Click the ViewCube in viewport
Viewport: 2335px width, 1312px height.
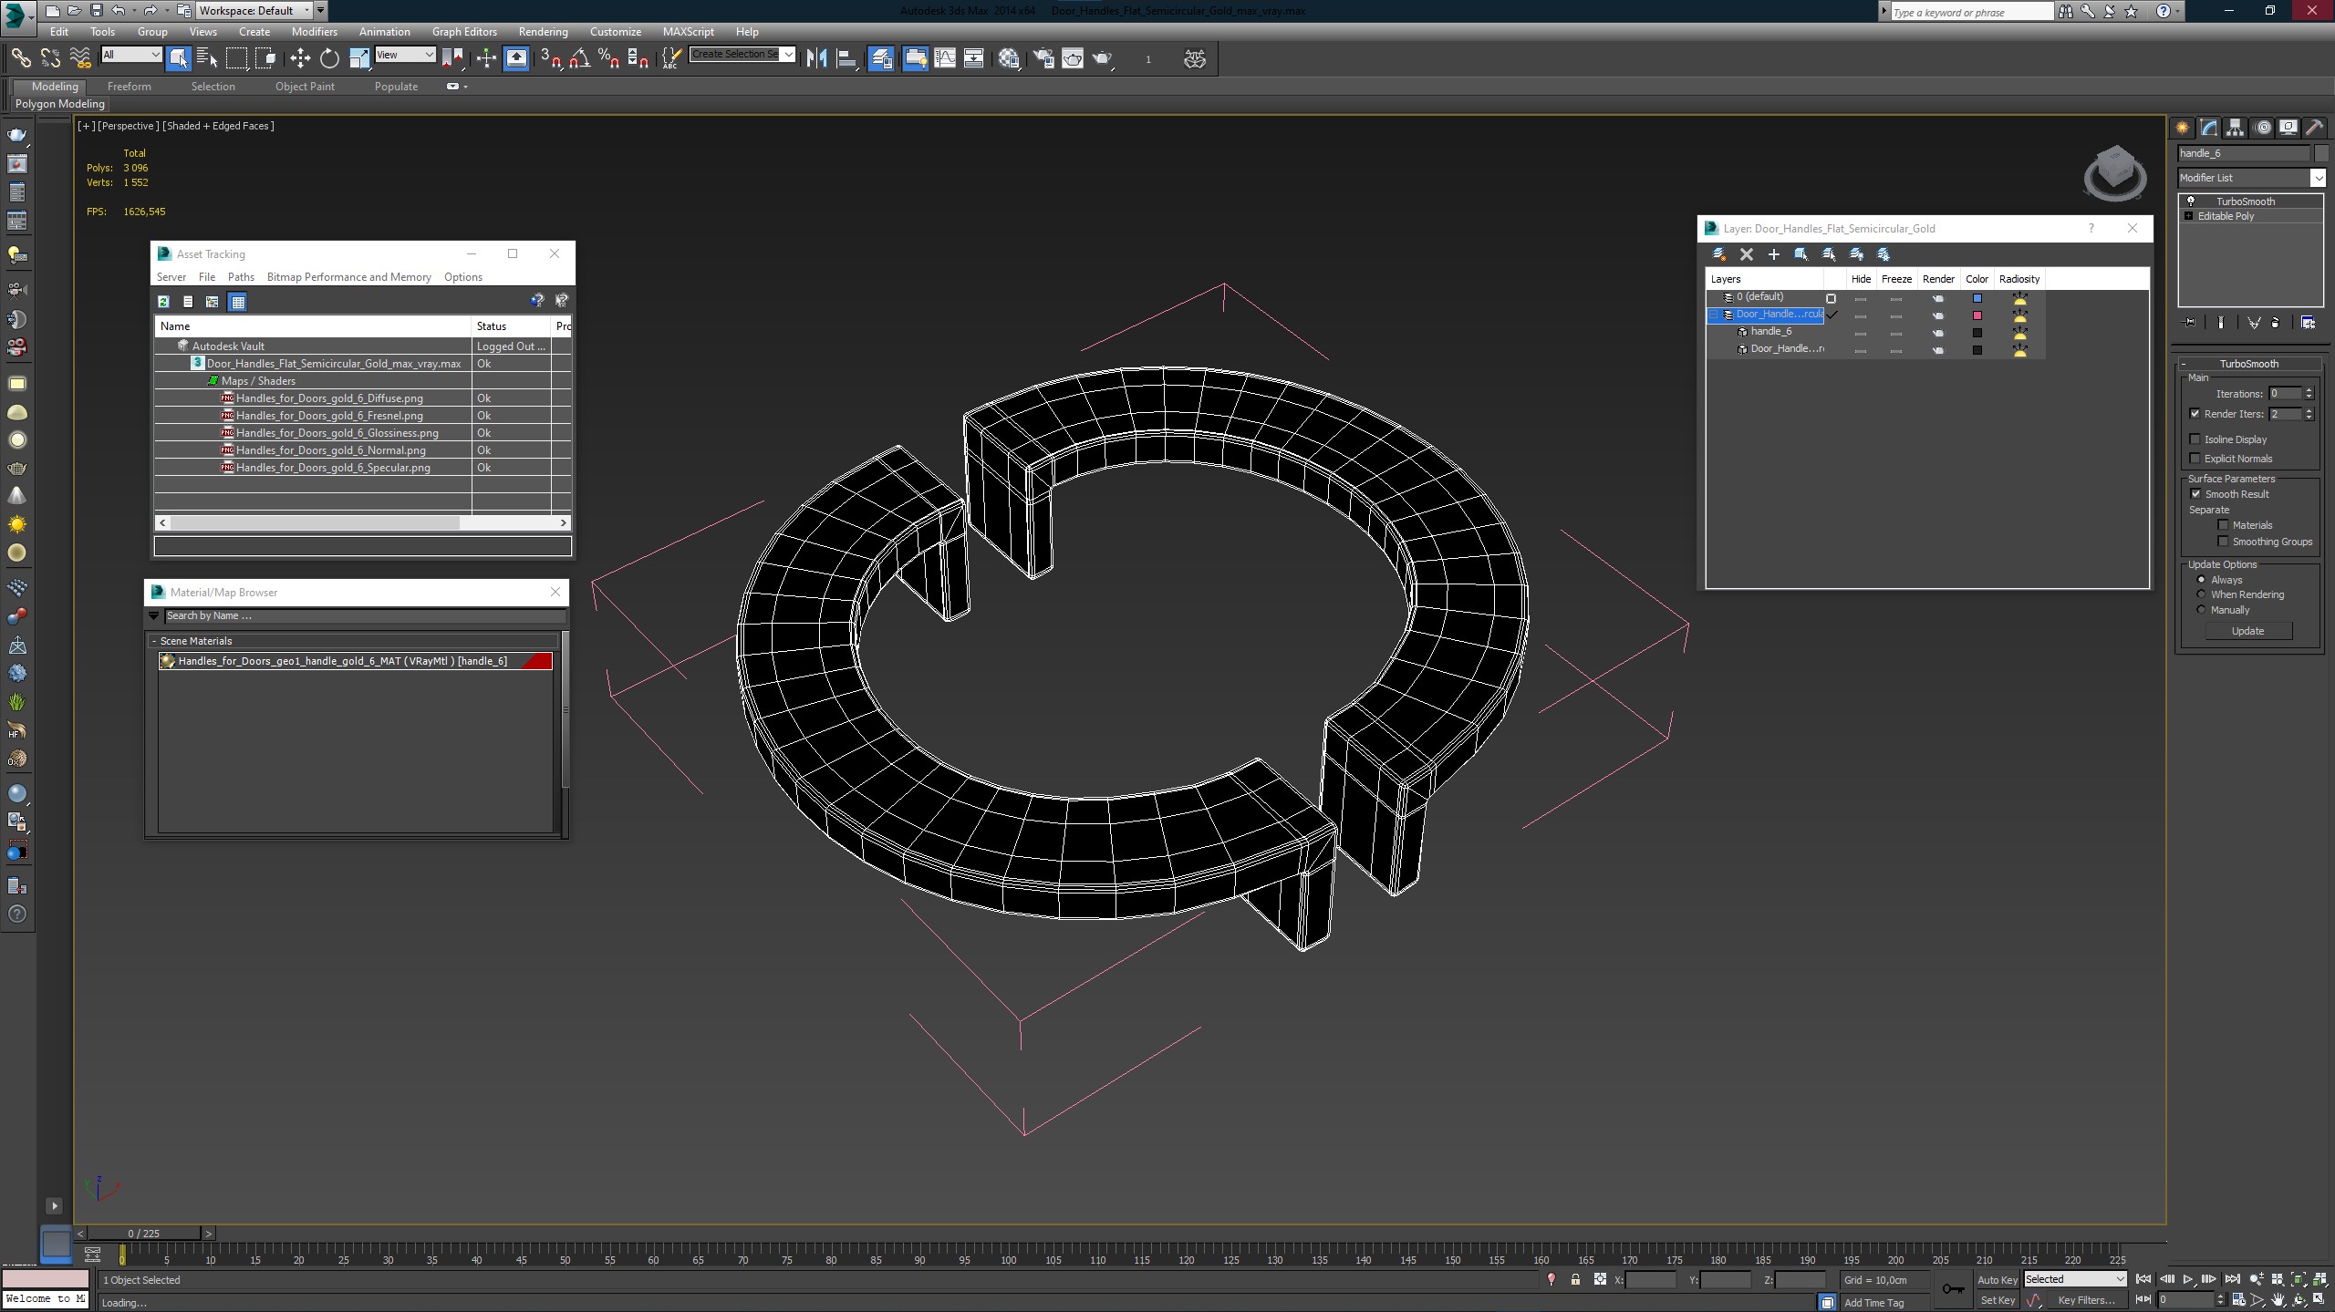(x=2114, y=172)
